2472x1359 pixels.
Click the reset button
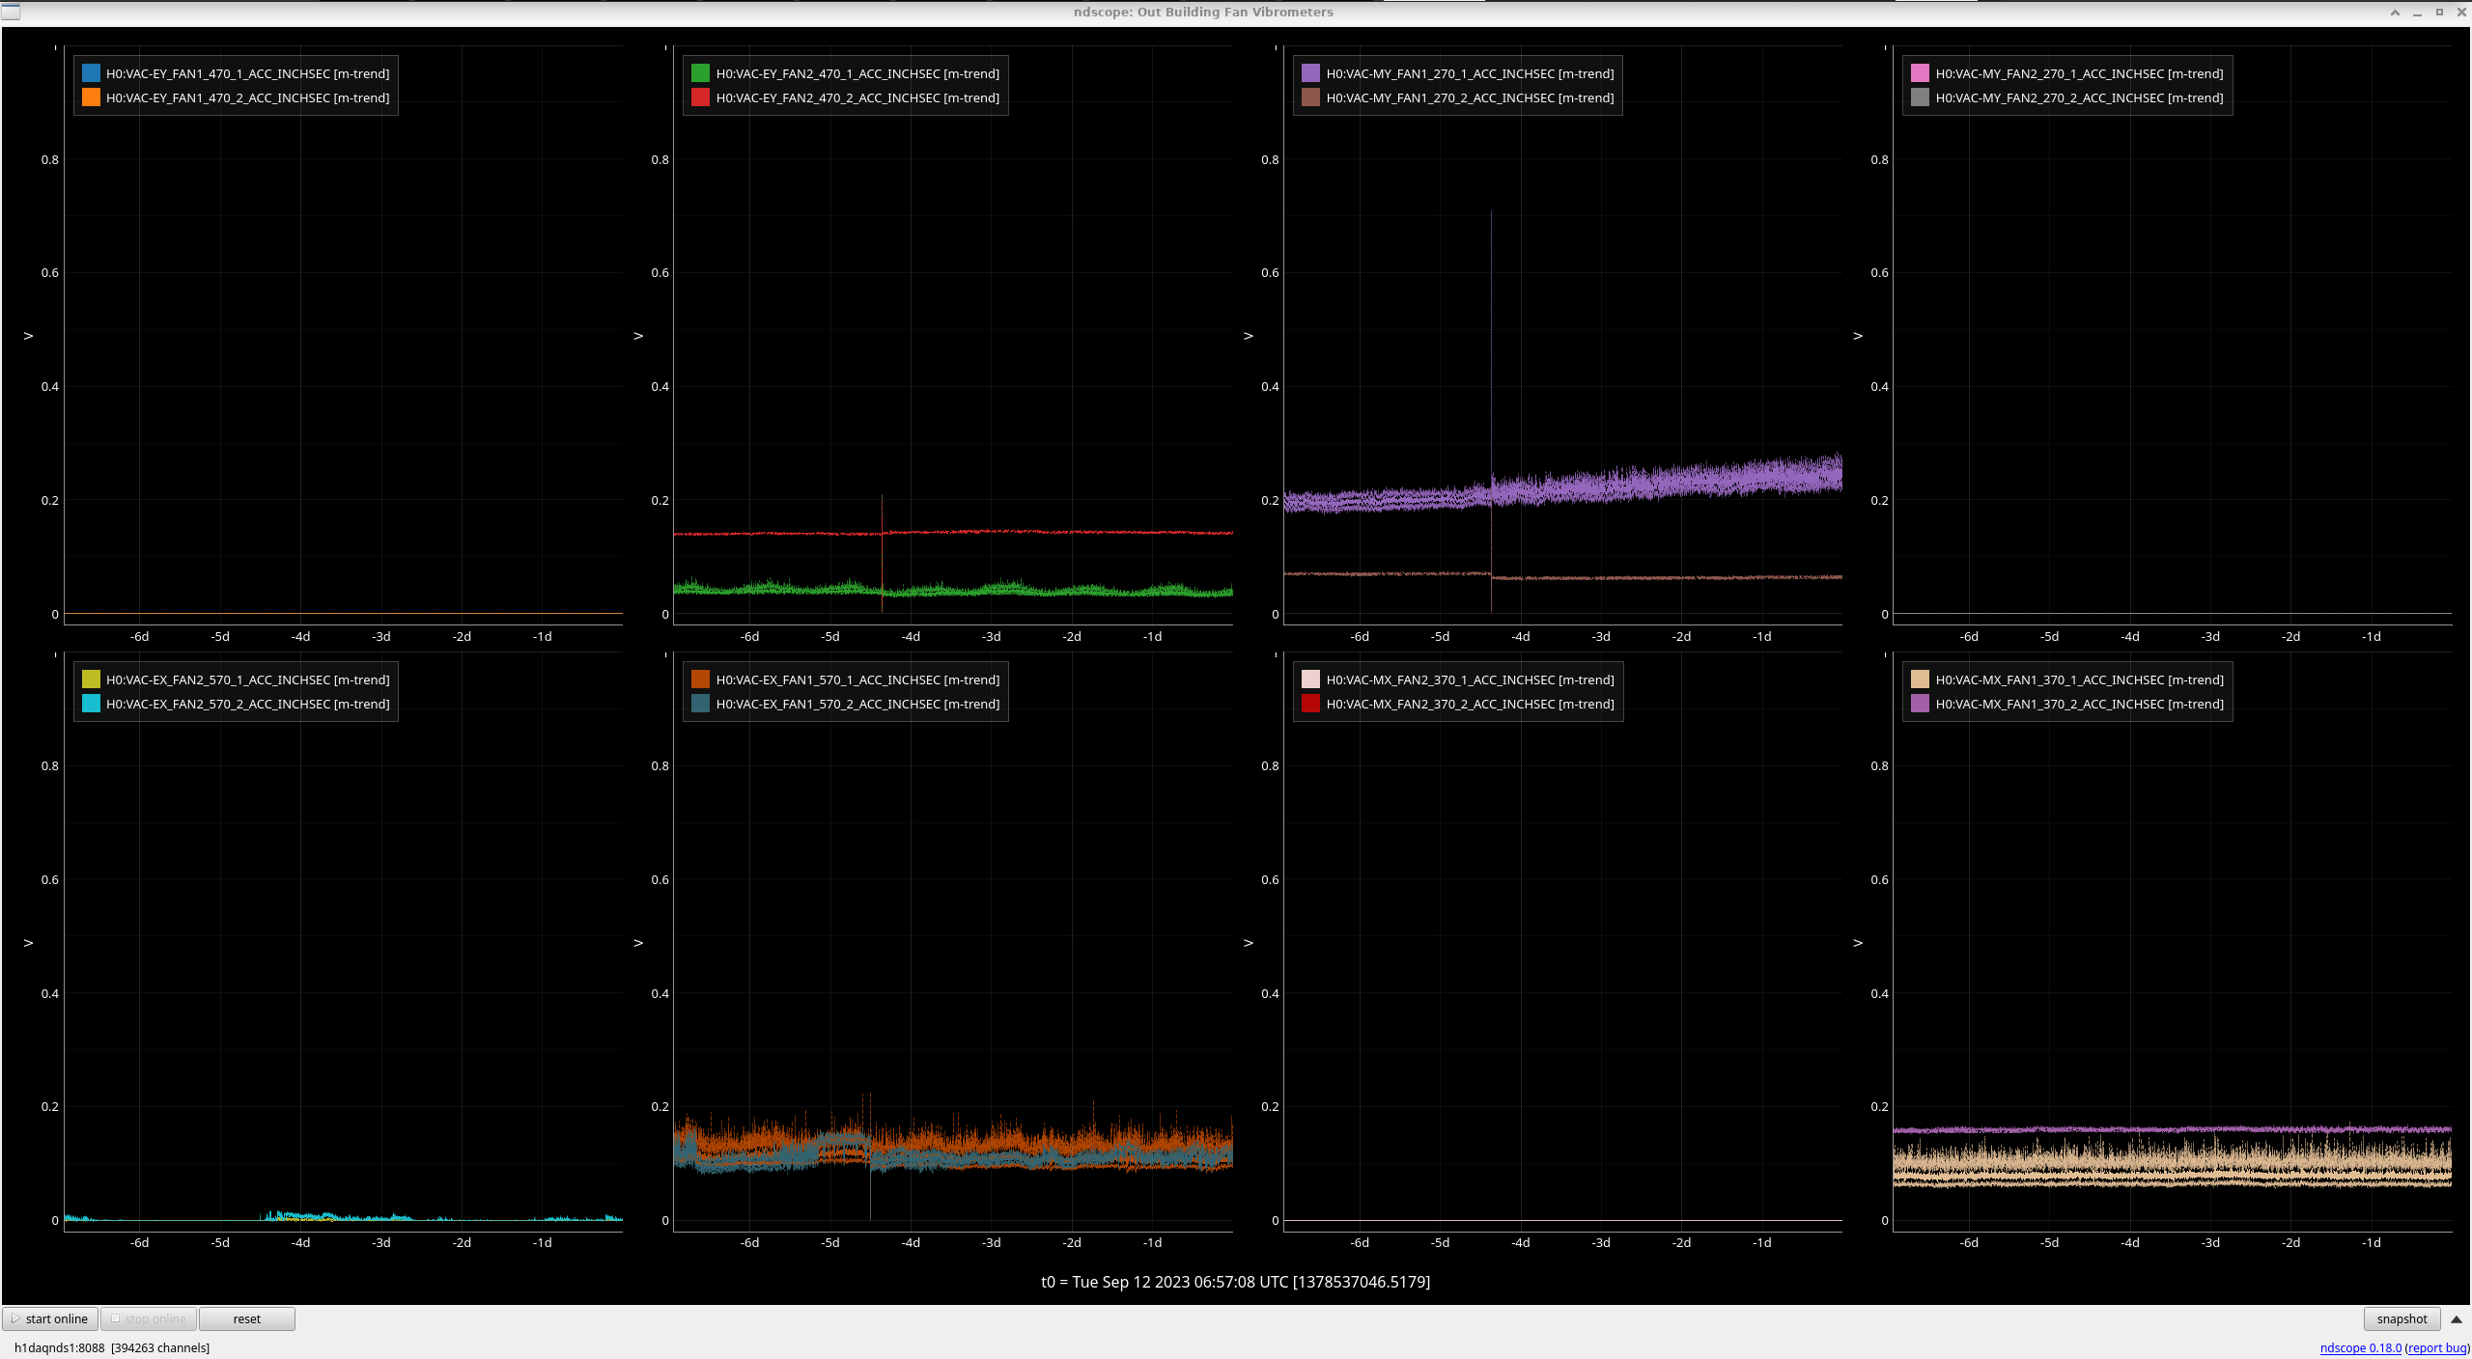click(x=247, y=1318)
